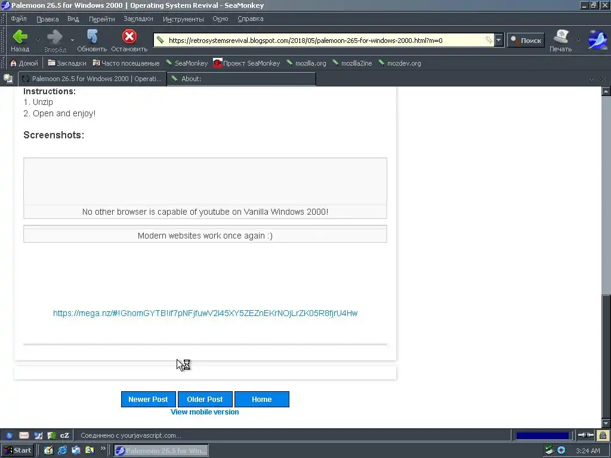This screenshot has height=458, width=611.
Task: Open Composer from the status bar icon
Action: [x=38, y=435]
